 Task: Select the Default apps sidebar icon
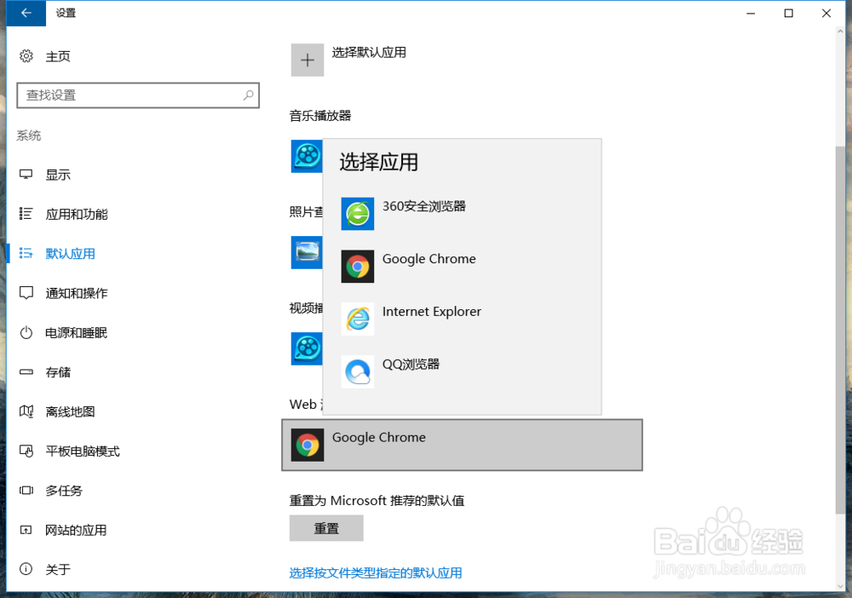(26, 253)
